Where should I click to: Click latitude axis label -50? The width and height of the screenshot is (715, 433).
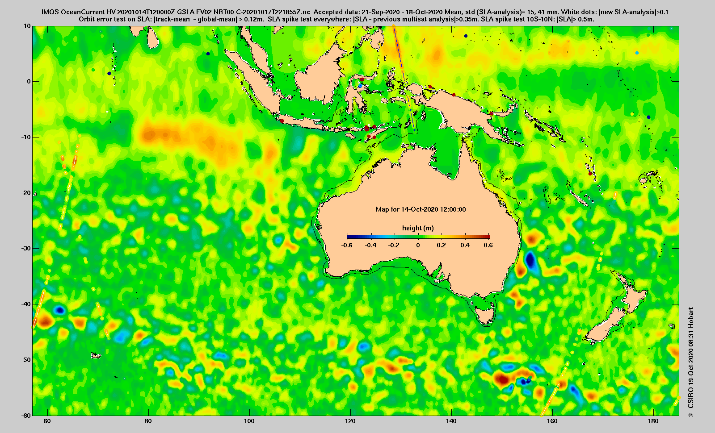pyautogui.click(x=26, y=360)
